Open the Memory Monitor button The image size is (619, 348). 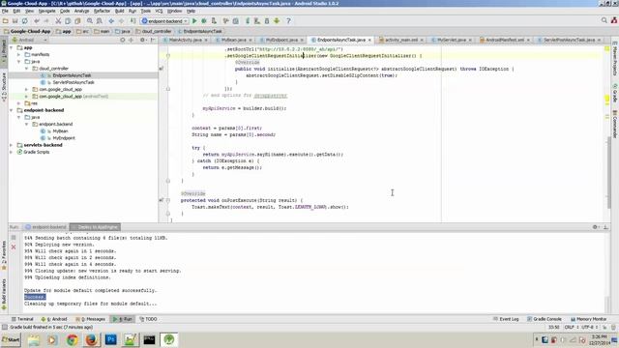(588, 319)
